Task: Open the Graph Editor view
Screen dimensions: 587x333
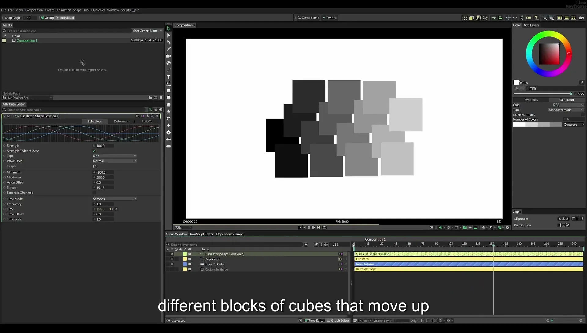Action: (x=338, y=320)
